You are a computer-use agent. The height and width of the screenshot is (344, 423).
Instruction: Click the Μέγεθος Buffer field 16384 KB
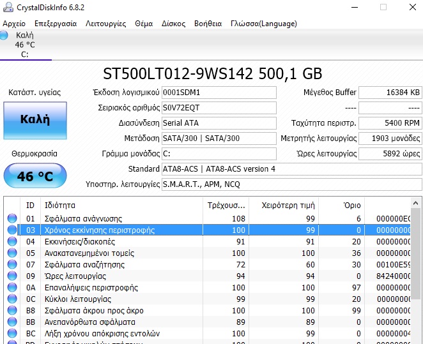390,93
